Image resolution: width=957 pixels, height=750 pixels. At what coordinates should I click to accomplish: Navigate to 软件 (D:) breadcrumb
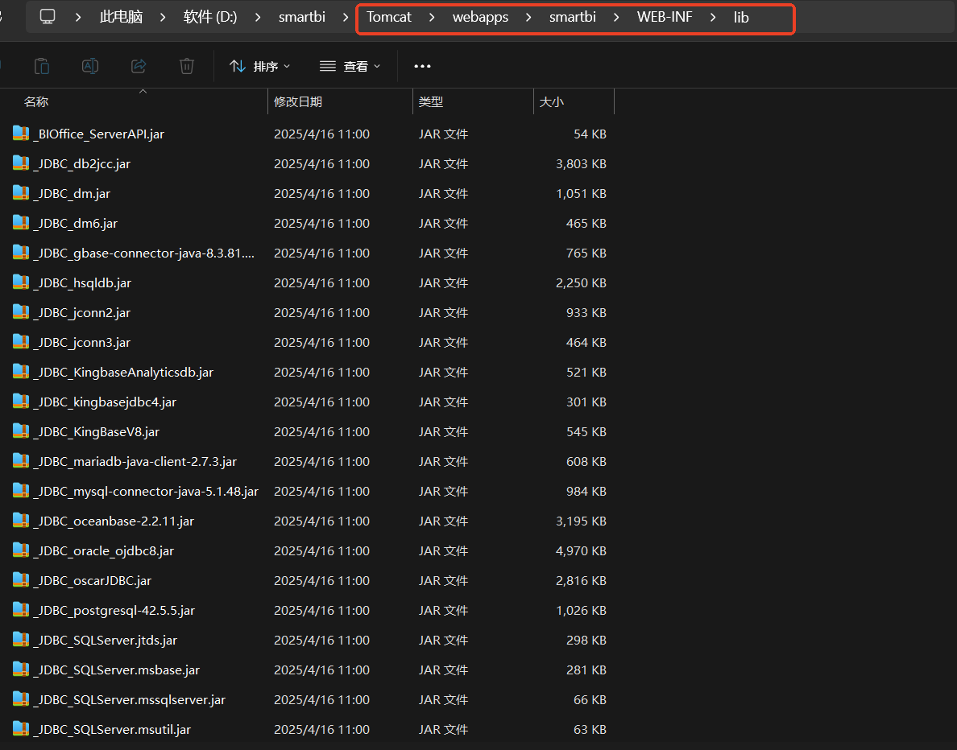point(210,17)
